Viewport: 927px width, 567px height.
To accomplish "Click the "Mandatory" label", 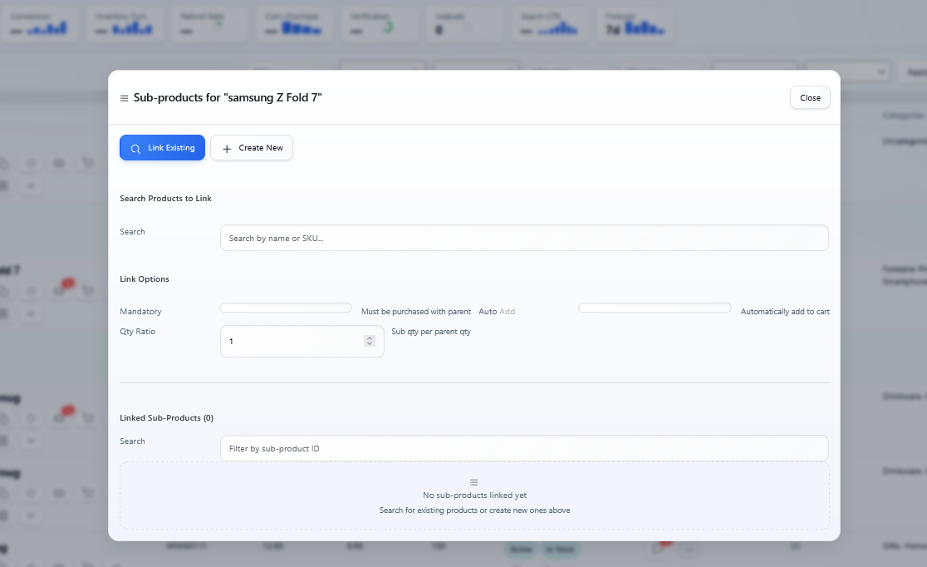I will point(140,311).
